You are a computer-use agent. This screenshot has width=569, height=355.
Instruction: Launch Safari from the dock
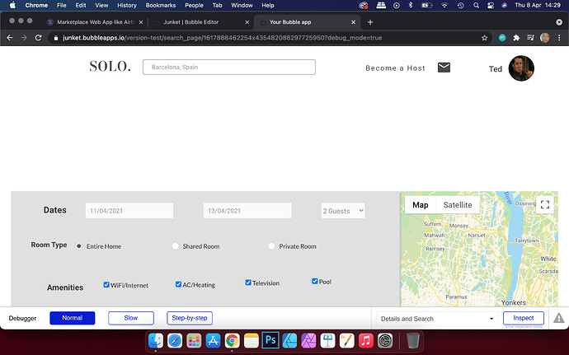[x=175, y=340]
